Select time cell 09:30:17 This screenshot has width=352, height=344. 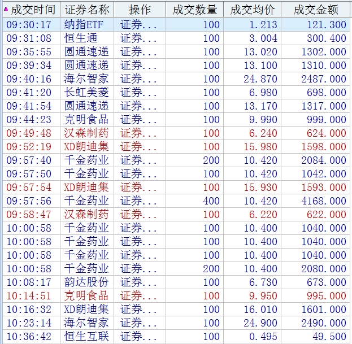tap(29, 25)
